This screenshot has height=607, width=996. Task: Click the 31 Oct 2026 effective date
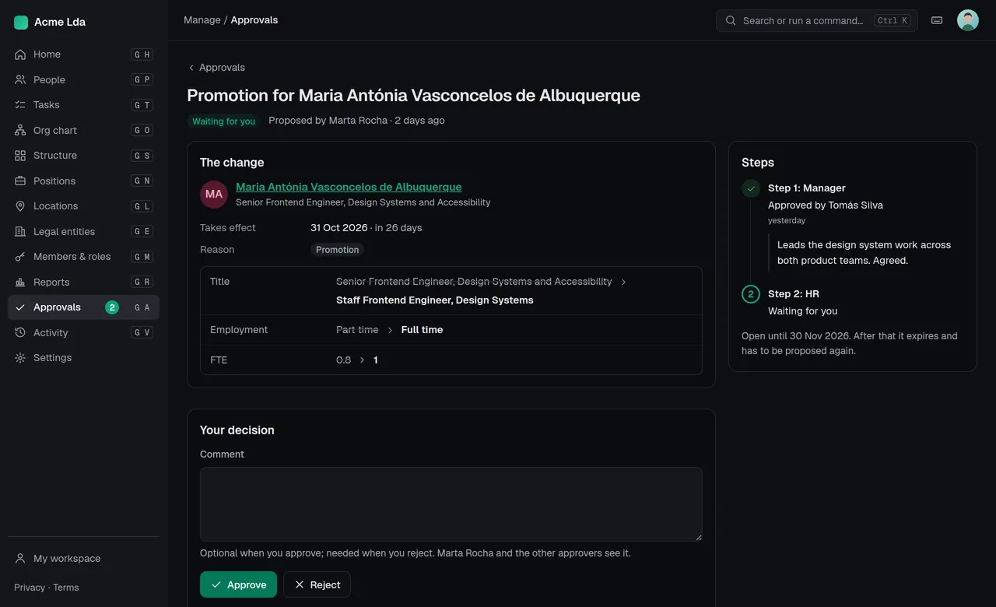[x=339, y=228]
